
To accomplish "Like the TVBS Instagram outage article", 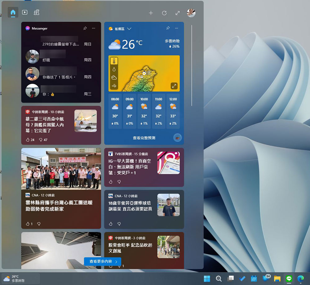I will click(x=111, y=182).
